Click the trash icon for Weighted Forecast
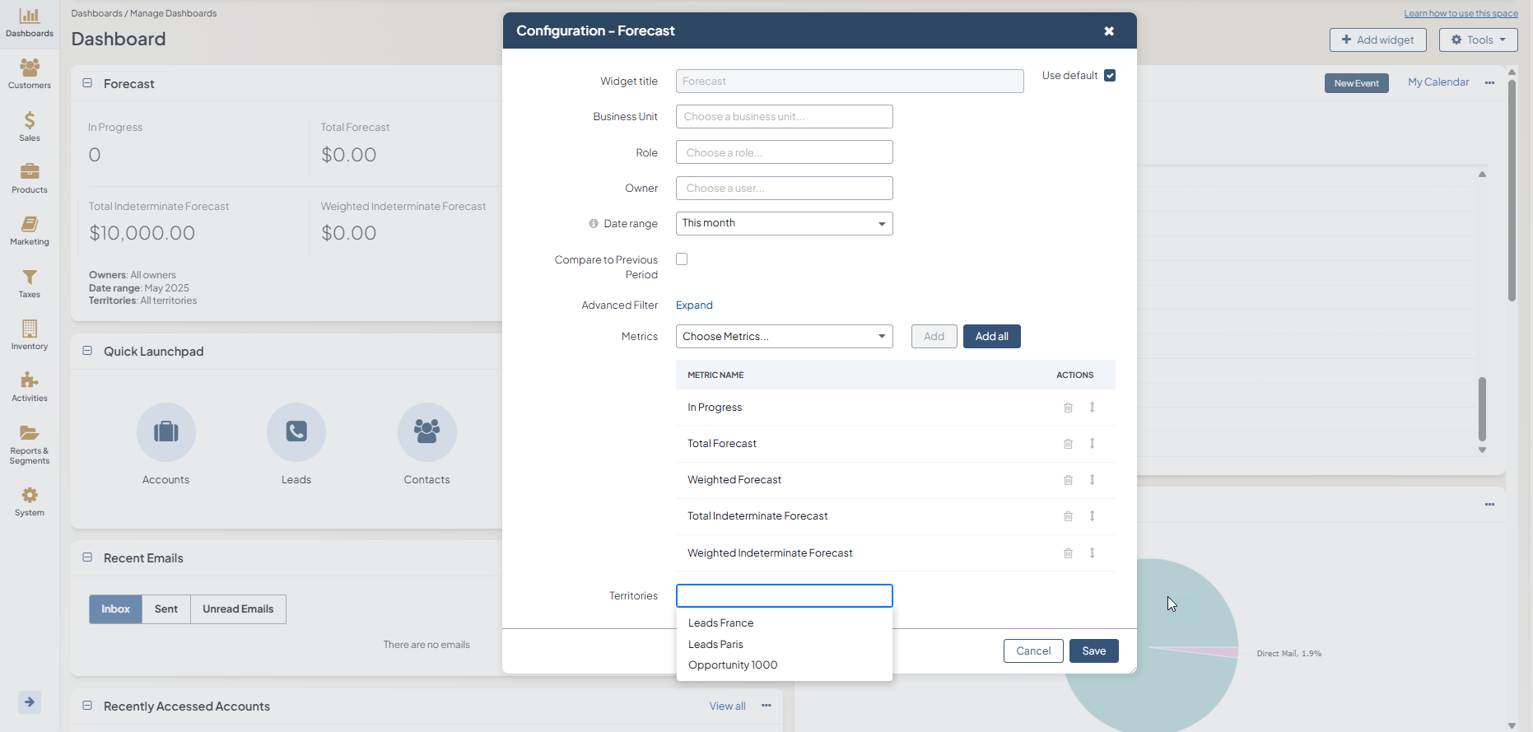Viewport: 1533px width, 732px height. (1068, 480)
